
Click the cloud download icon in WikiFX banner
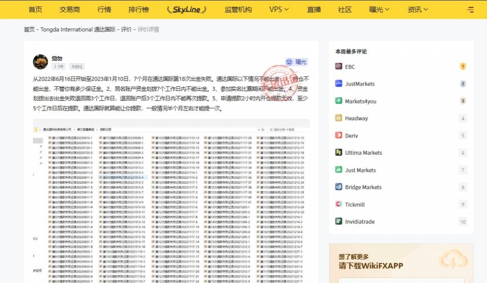pos(453,259)
